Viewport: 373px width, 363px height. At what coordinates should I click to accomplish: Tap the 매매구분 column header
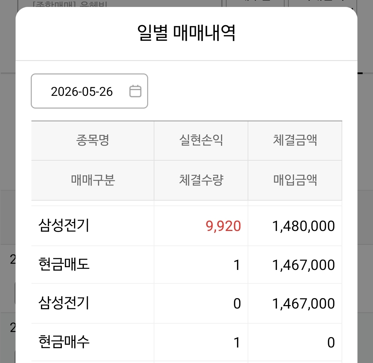[x=93, y=180]
